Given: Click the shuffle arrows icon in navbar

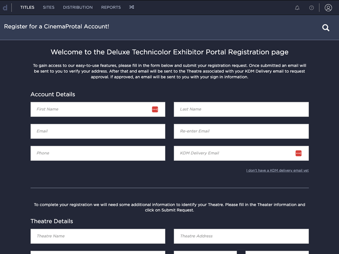Looking at the screenshot, I should pyautogui.click(x=132, y=7).
